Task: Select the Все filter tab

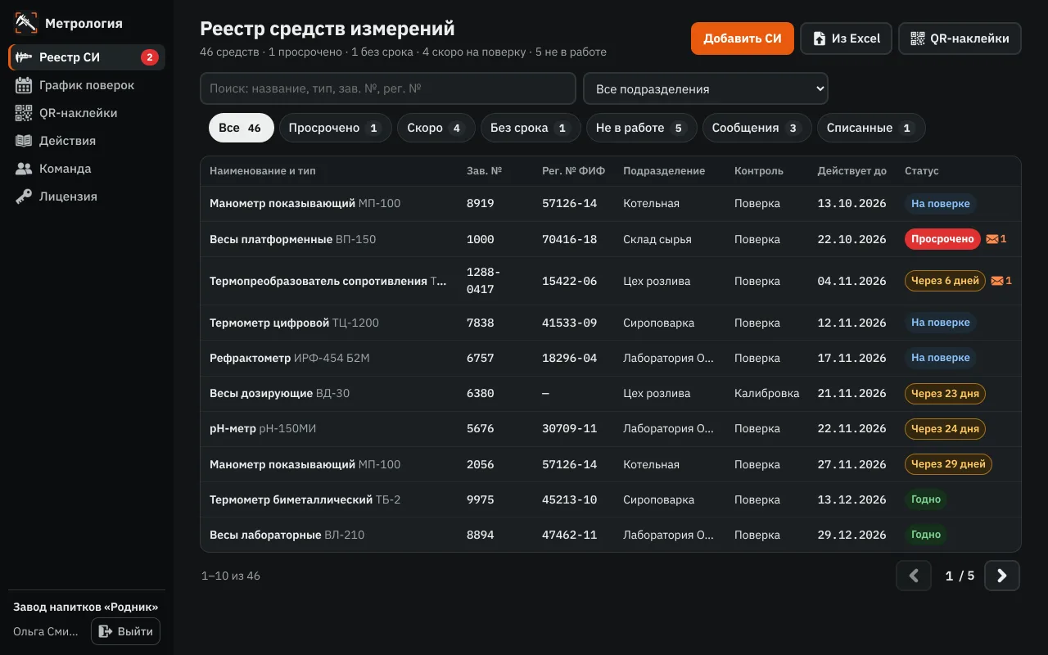Action: click(241, 128)
